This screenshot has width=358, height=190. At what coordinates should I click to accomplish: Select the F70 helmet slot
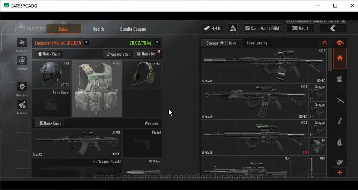click(51, 74)
